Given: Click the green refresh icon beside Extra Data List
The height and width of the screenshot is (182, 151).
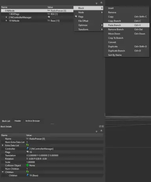Looking at the screenshot, I should (27, 145).
